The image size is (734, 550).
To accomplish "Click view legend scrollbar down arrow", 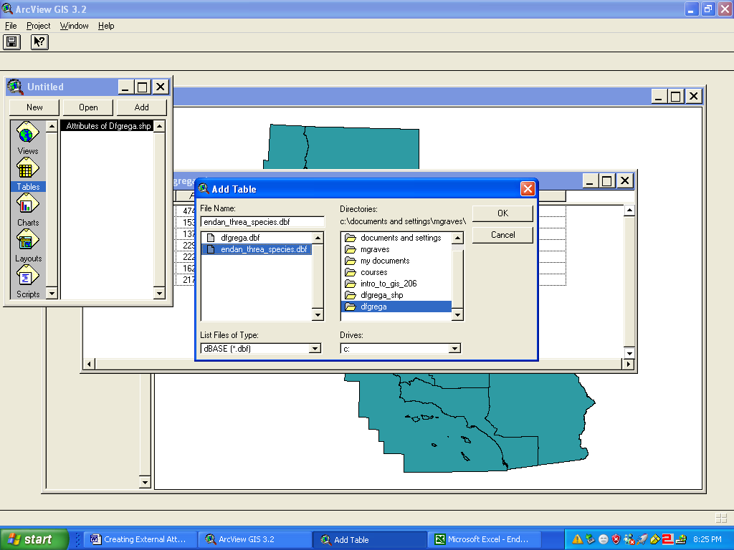I will 145,483.
